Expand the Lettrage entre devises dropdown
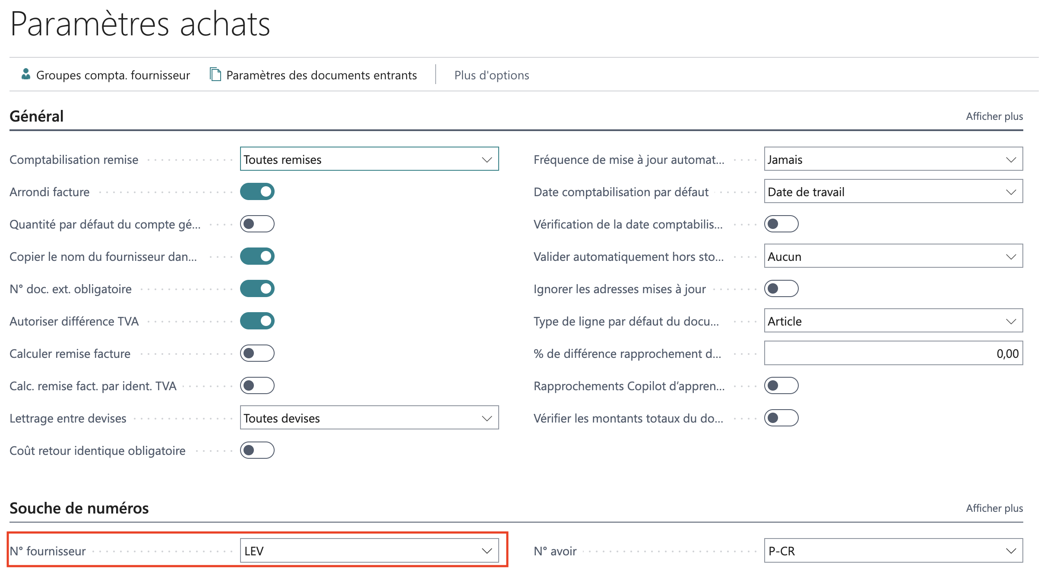 click(370, 418)
